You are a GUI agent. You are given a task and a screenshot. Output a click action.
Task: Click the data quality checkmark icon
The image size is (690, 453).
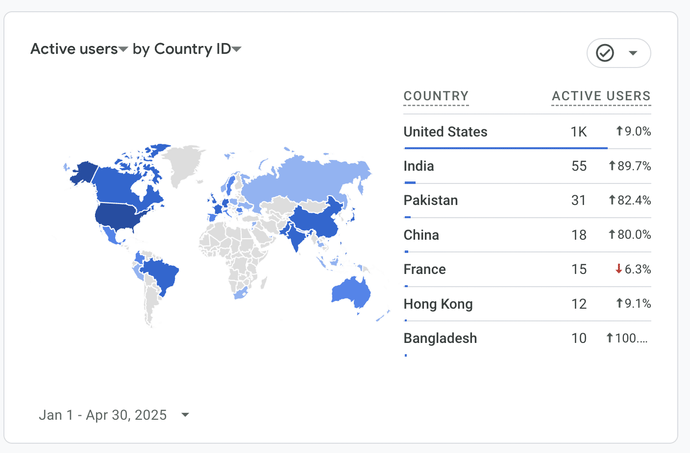pyautogui.click(x=605, y=53)
